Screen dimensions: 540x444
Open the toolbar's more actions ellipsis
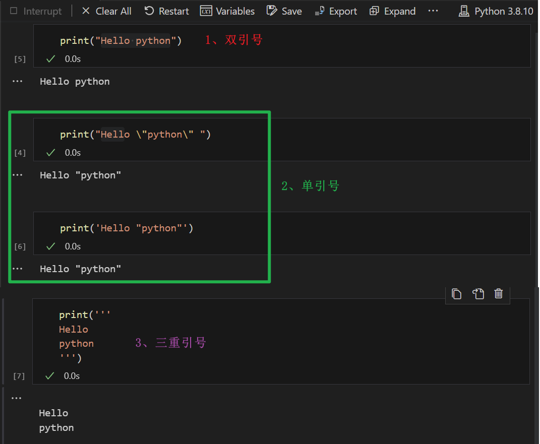433,11
